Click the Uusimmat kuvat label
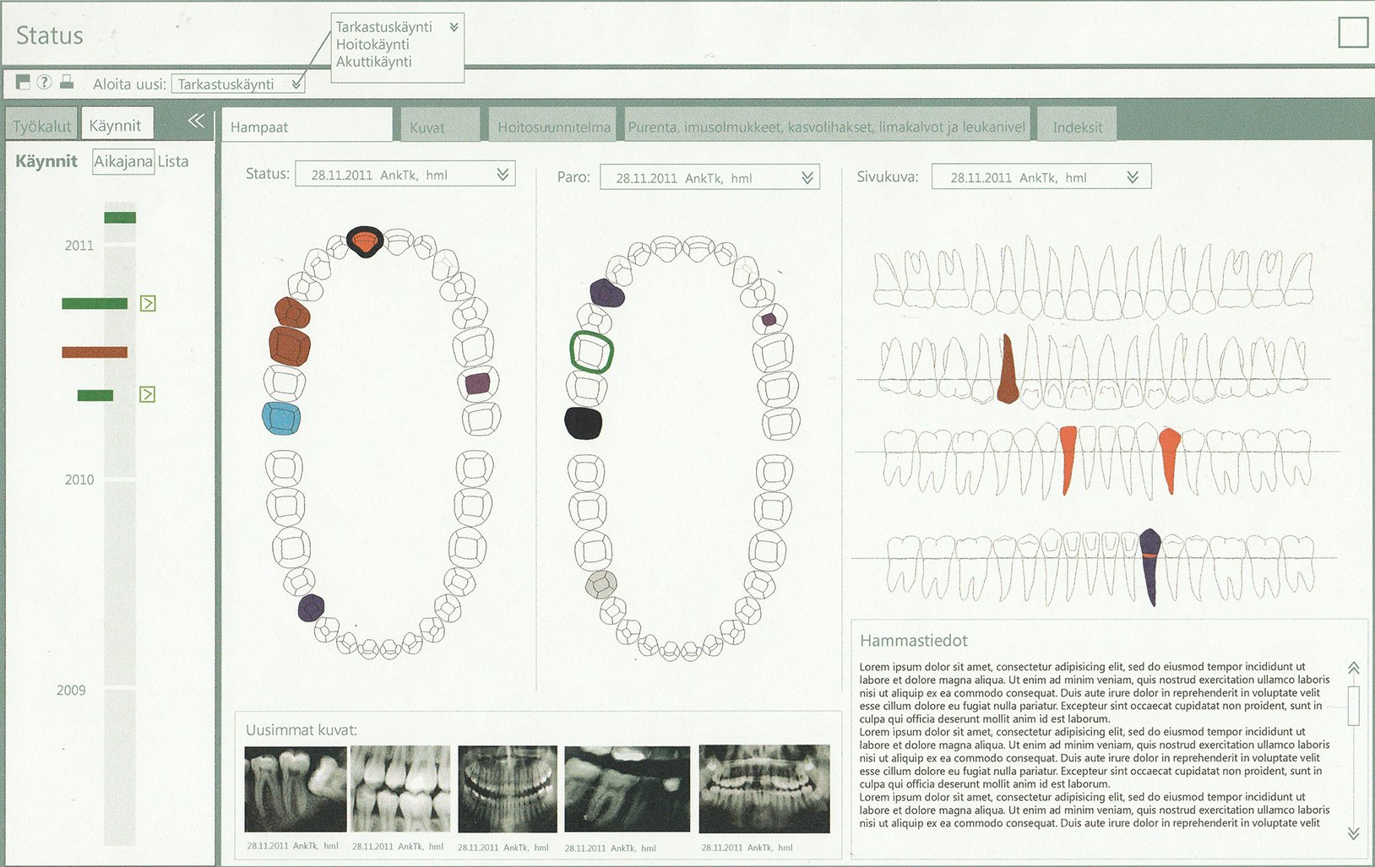 (302, 730)
